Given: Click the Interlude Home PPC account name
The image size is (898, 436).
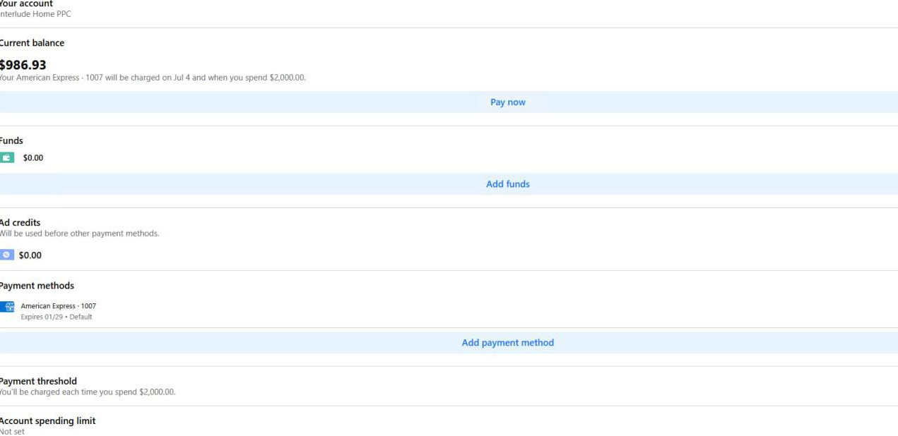Looking at the screenshot, I should [35, 14].
